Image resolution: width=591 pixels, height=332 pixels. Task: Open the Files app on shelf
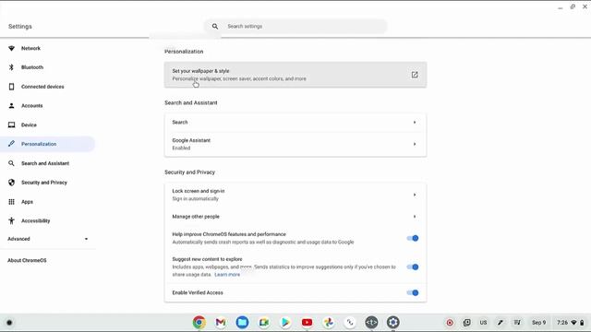242,322
